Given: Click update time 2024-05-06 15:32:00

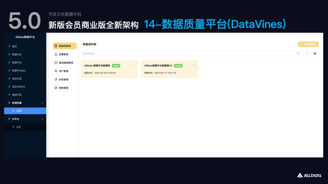Looking at the screenshot, I should [x=105, y=73].
